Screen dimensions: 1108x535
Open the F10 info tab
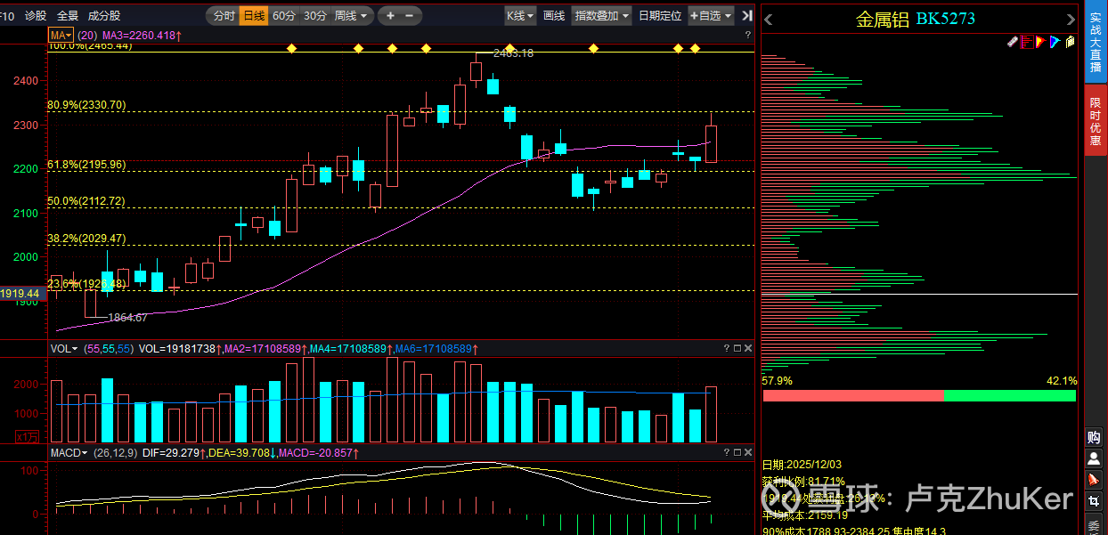click(x=7, y=16)
